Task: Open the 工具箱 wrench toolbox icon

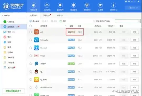Action: click(x=100, y=7)
